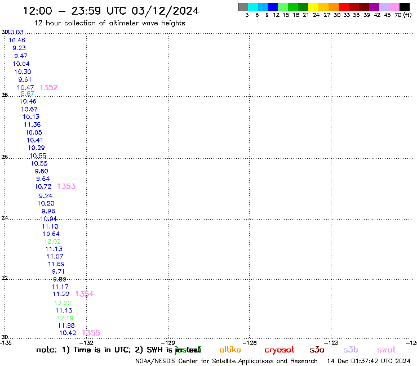Select the blue reading 9.89
The image size is (417, 366).
coord(60,279)
